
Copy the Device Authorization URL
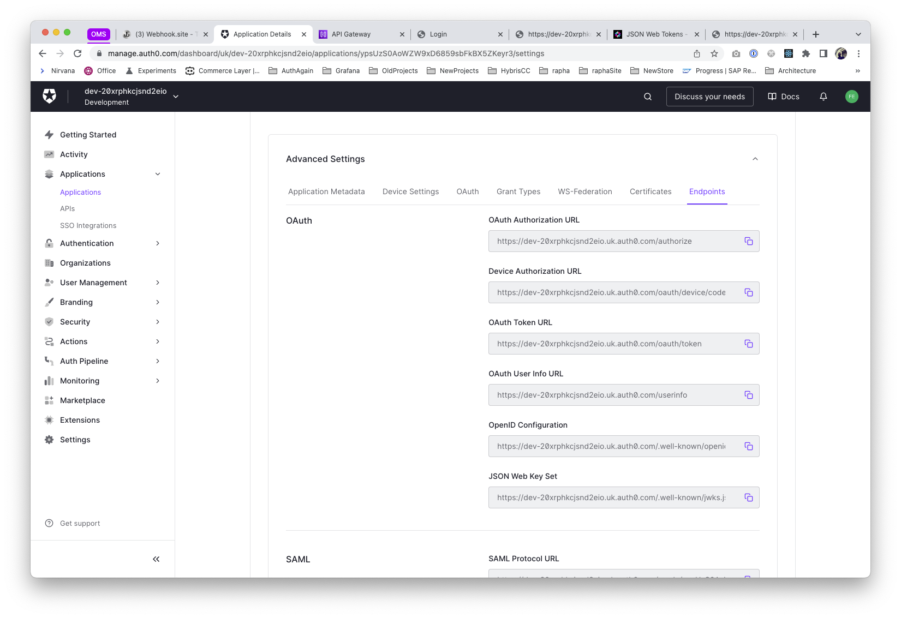point(748,292)
